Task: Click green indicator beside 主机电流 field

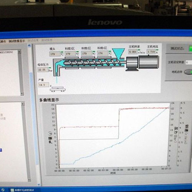Action: point(157,50)
